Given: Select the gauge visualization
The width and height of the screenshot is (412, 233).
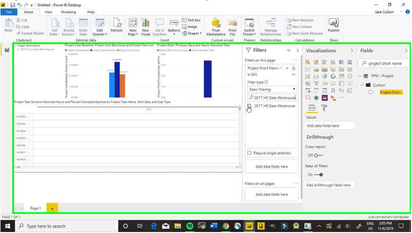Looking at the screenshot, I should coord(325,83).
